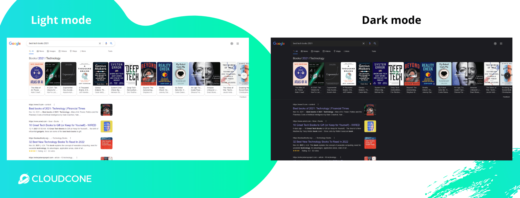Open three-dot menu beside wired.com URL, dark mode

coord(326,121)
